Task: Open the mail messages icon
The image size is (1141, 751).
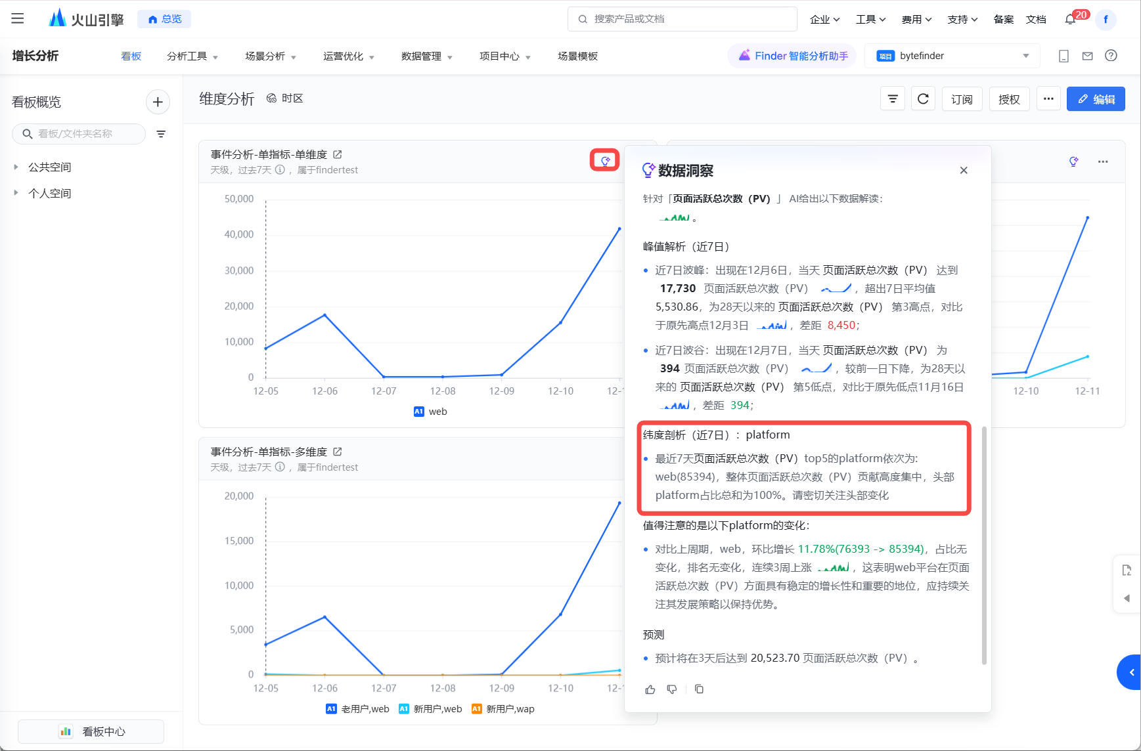Action: (1087, 56)
